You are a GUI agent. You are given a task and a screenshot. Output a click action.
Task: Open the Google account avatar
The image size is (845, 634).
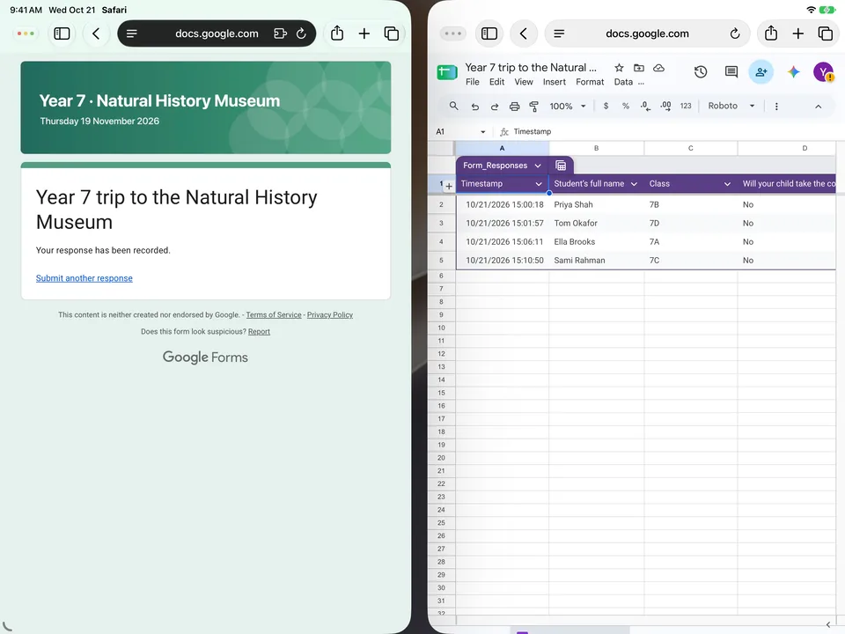tap(824, 71)
